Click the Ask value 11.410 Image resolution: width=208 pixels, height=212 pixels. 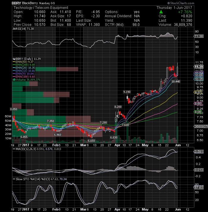coord(65,12)
